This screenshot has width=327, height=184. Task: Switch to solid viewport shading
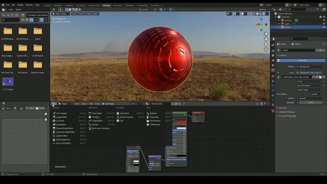click(258, 14)
